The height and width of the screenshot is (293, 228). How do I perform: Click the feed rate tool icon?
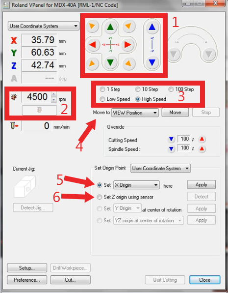[x=14, y=125]
